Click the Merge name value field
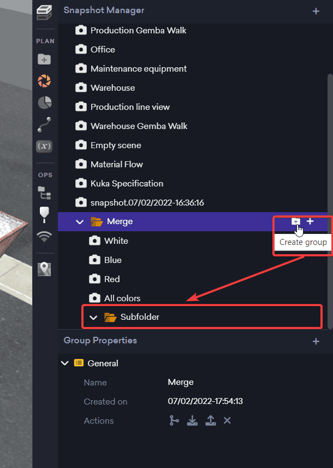The height and width of the screenshot is (468, 333). point(181,382)
